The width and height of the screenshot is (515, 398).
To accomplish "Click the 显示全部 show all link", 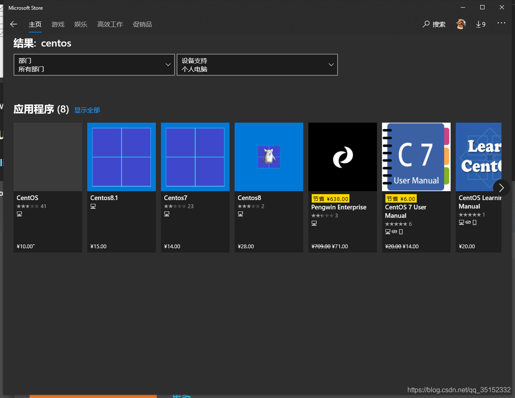I will [x=87, y=110].
